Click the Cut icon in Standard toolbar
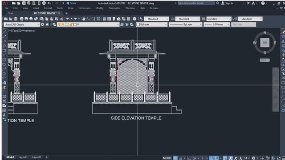Screen dimensions: 285x160 [42, 19]
